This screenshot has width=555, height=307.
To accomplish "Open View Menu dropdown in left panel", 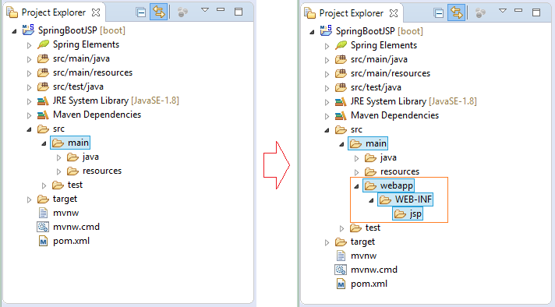I will pos(204,10).
